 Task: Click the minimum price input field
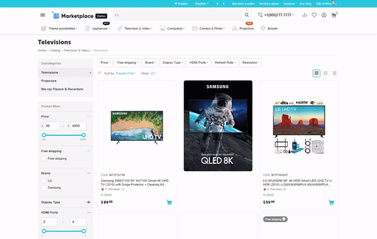click(52, 126)
